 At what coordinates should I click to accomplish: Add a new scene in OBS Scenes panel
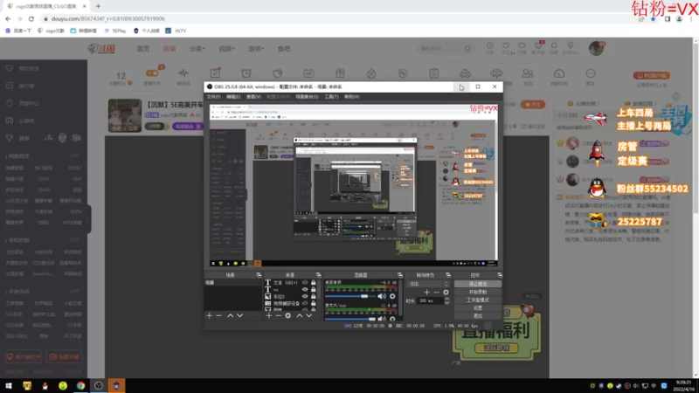coord(209,315)
